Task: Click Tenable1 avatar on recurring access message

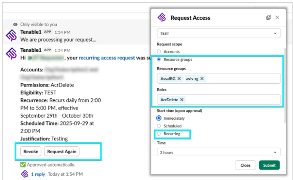Action: pos(11,53)
